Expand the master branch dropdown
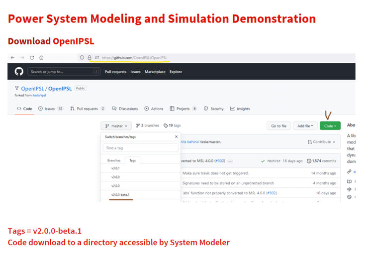Viewport: 373px width, 280px height. pyautogui.click(x=116, y=126)
